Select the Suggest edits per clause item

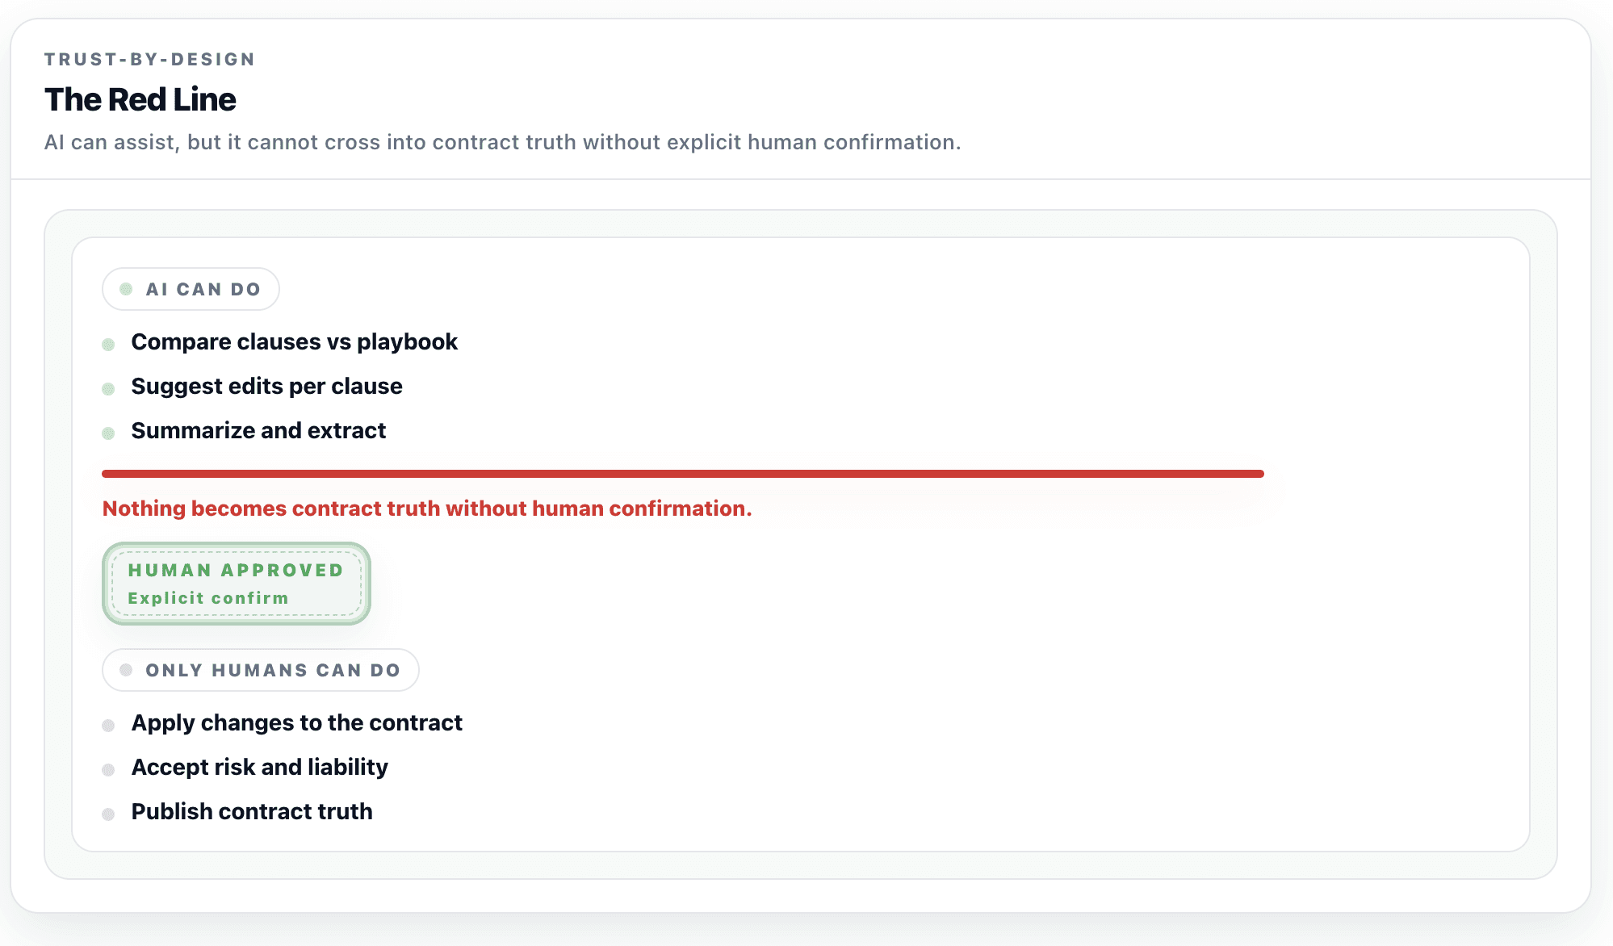click(x=266, y=387)
